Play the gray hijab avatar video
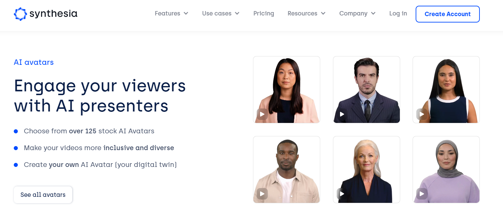 point(422,194)
